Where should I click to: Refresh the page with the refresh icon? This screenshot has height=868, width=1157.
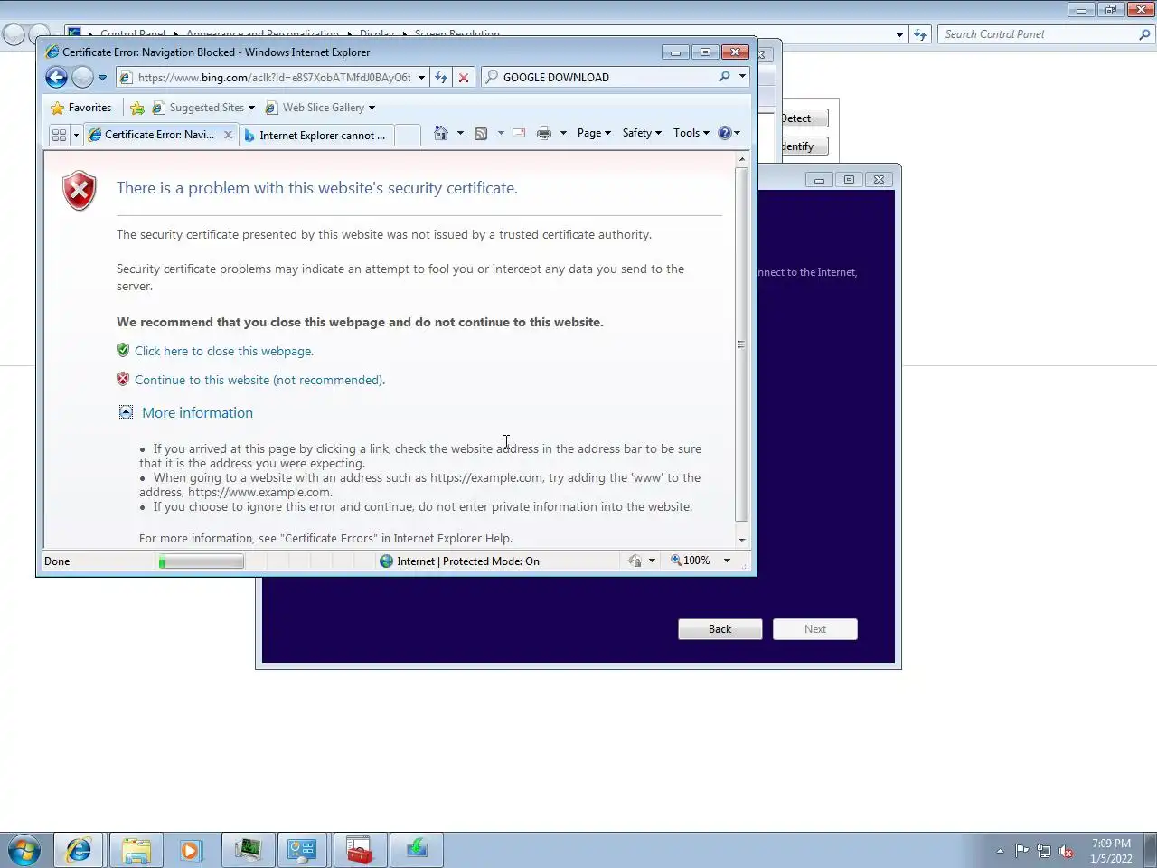(441, 78)
